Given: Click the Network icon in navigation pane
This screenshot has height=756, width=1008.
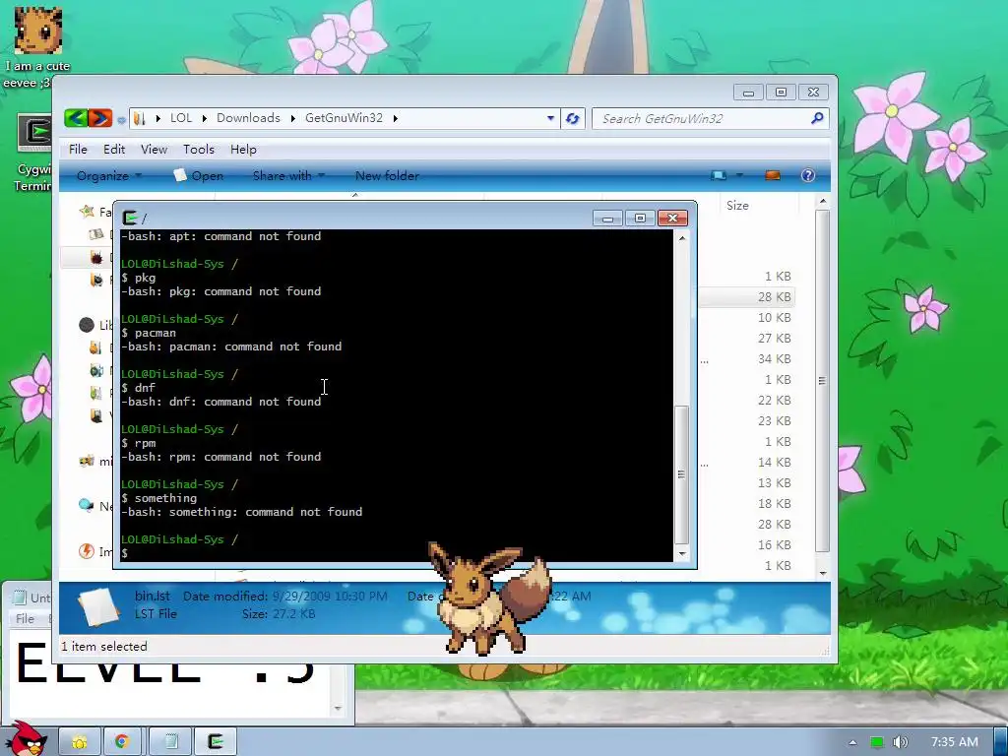Looking at the screenshot, I should point(87,505).
